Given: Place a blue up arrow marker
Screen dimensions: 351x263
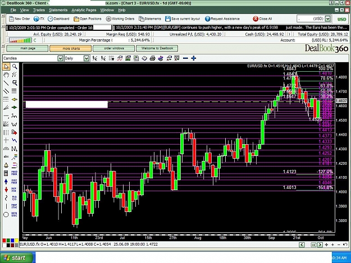Looking at the screenshot, I should 6,182.
